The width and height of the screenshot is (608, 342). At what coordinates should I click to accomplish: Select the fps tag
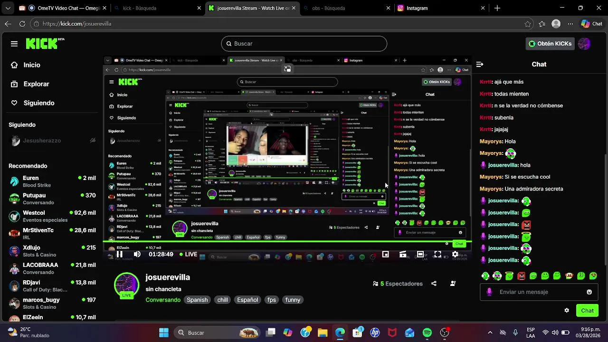pos(272,300)
